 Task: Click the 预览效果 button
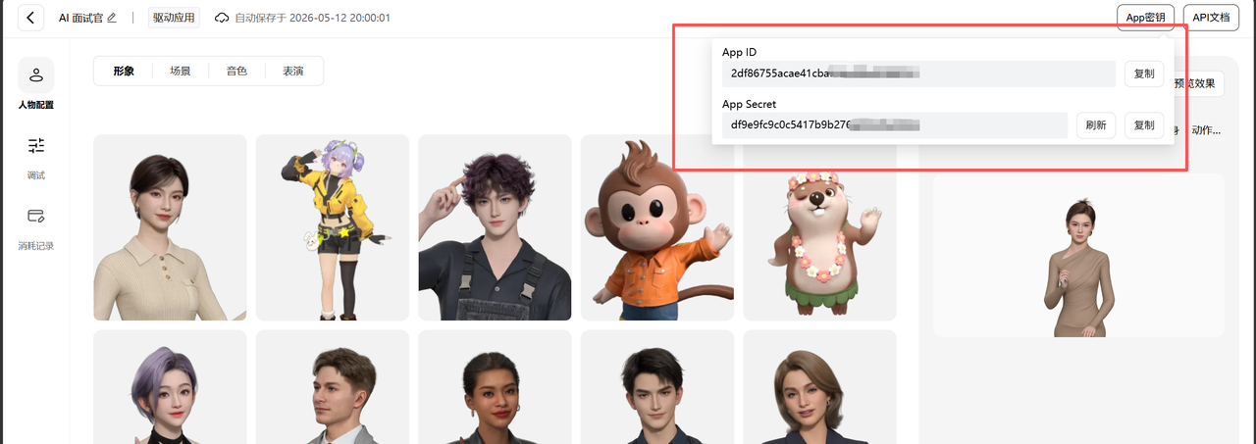[x=1198, y=83]
